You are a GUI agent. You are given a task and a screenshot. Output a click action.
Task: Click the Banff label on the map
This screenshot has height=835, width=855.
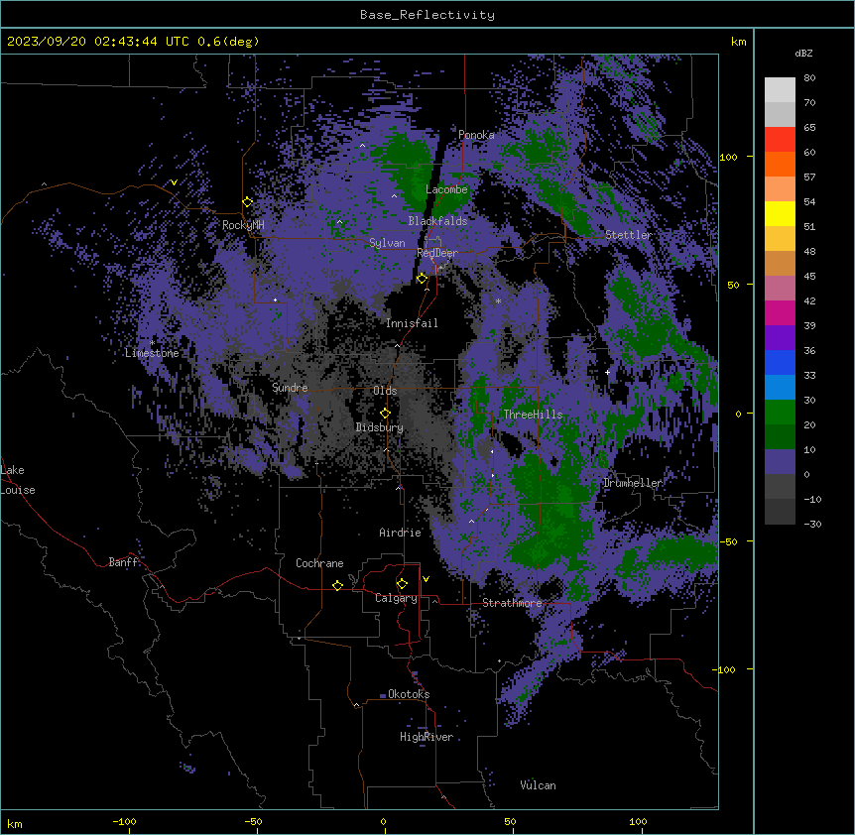pos(124,562)
